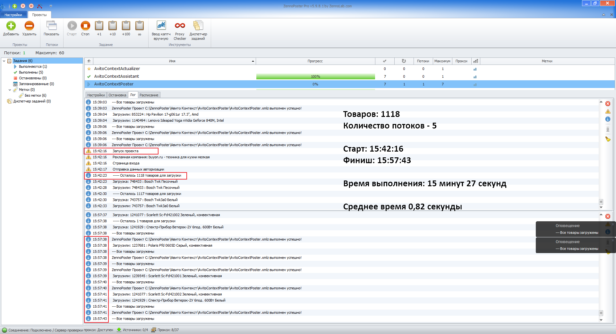This screenshot has width=616, height=334.
Task: Click the +1 task execution icon
Action: coord(99,28)
